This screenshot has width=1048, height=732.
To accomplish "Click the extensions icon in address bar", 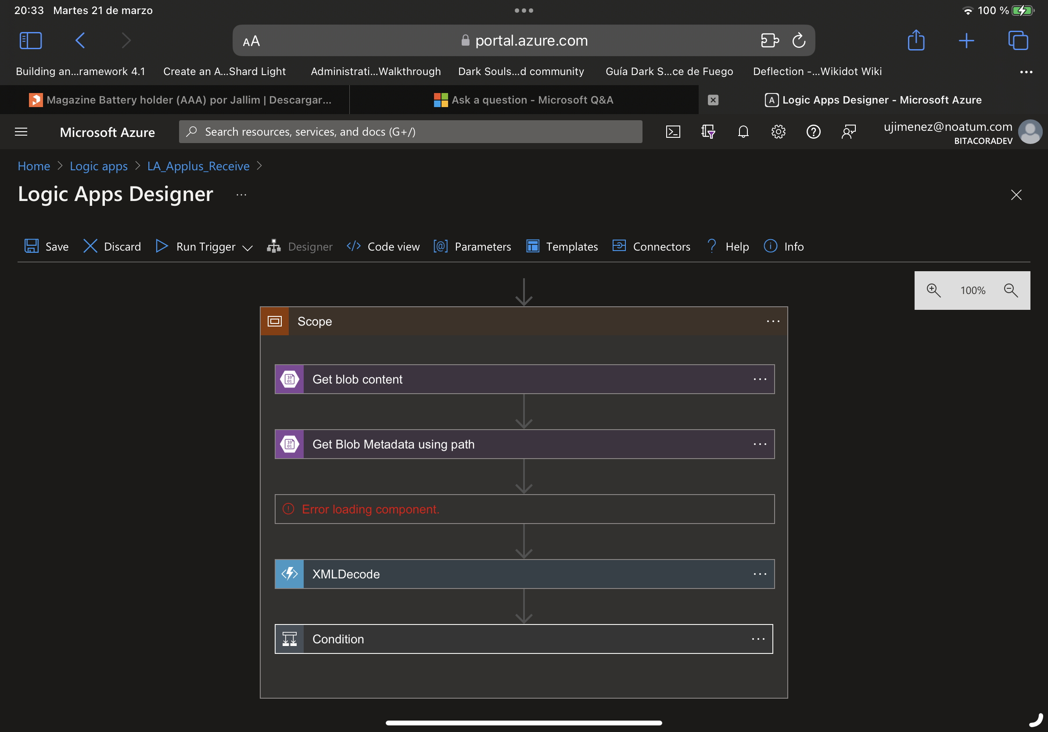I will tap(770, 41).
